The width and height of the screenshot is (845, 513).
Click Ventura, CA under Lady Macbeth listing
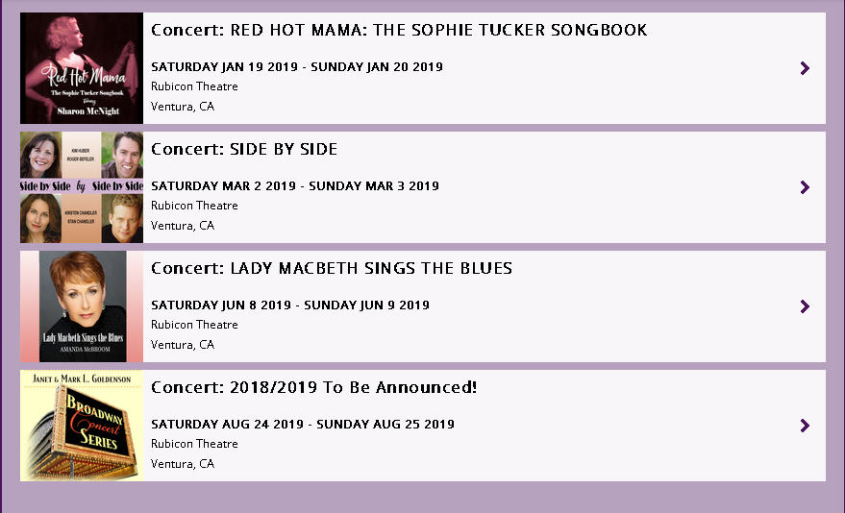[x=183, y=345]
